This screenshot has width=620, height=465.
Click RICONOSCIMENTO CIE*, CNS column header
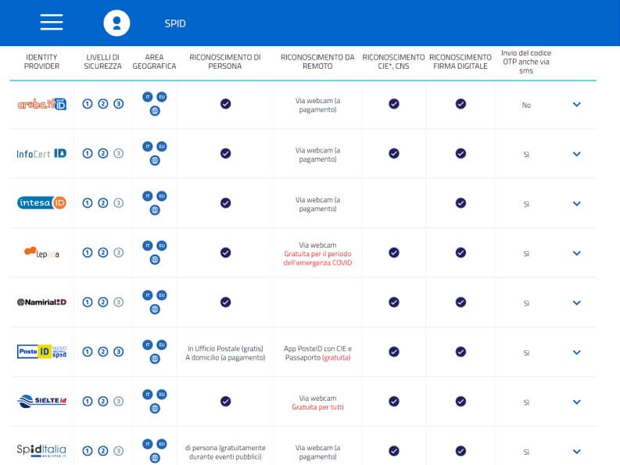click(x=393, y=62)
